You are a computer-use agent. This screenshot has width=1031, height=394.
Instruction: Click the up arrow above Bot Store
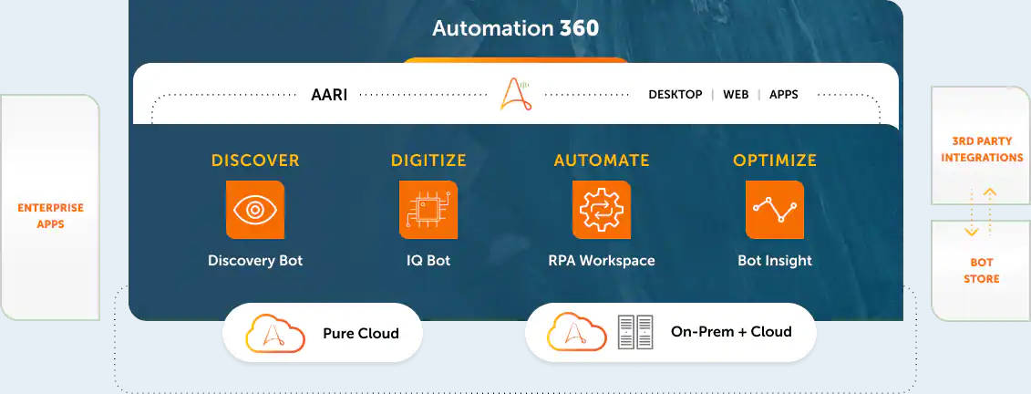990,211
